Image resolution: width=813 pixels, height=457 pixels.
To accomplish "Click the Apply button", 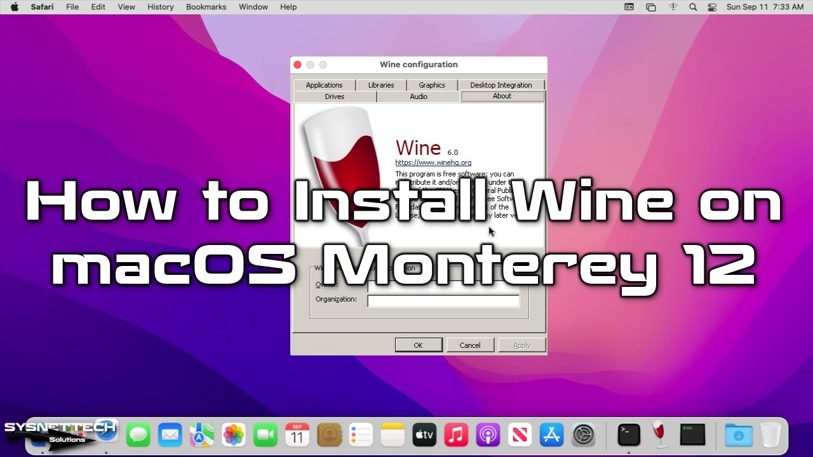I will 521,345.
